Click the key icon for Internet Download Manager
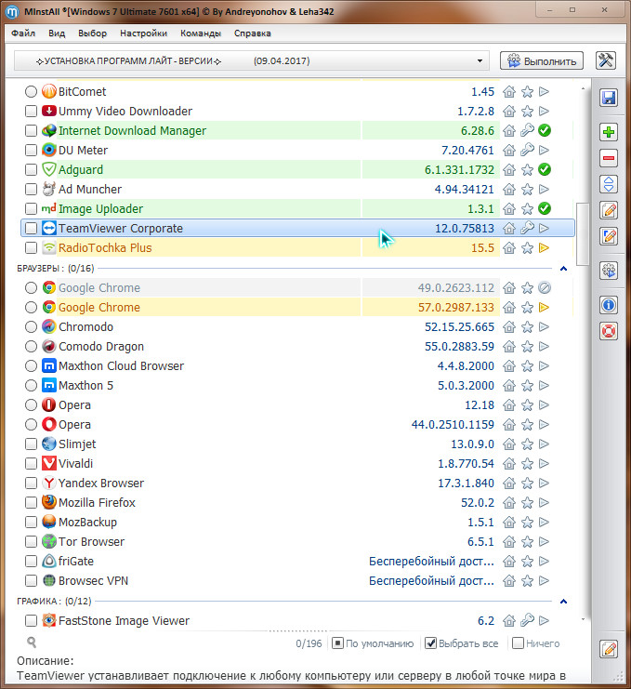The height and width of the screenshot is (689, 631). coord(527,130)
